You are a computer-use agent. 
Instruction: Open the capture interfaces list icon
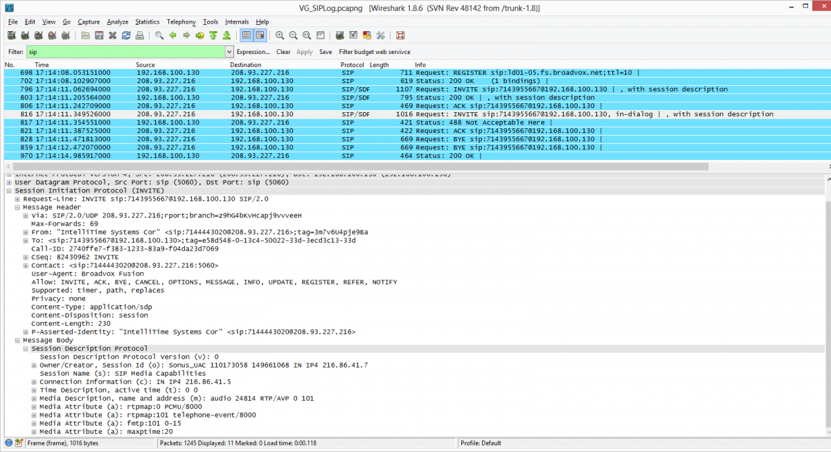(12, 35)
